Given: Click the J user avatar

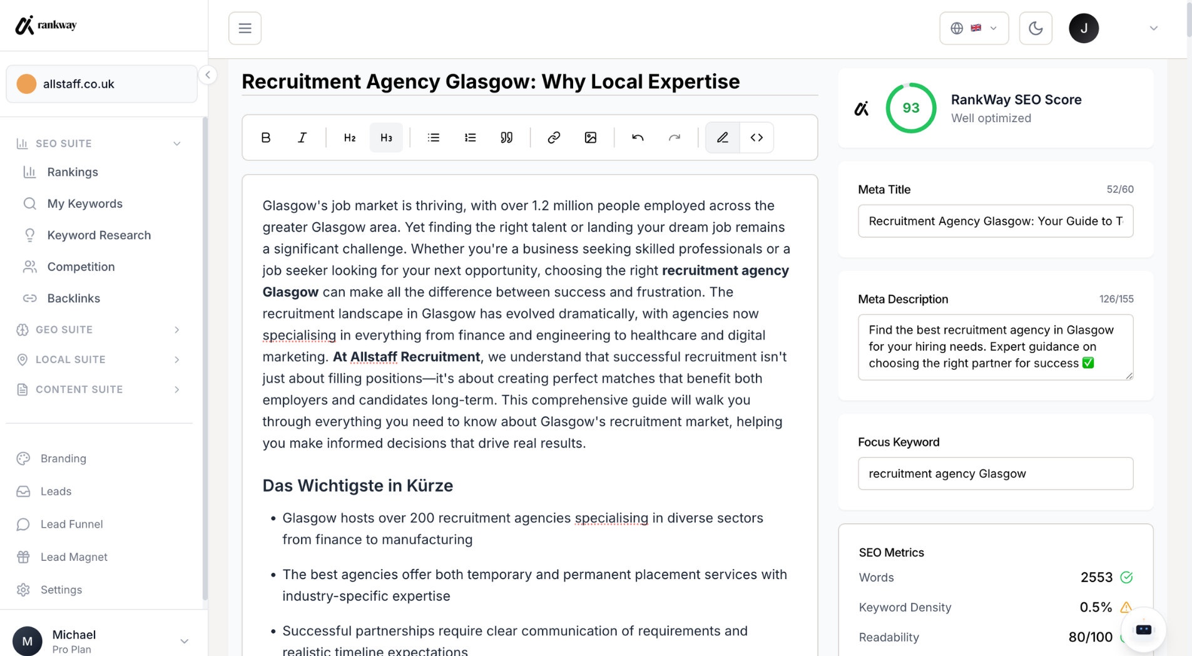Looking at the screenshot, I should [1084, 28].
